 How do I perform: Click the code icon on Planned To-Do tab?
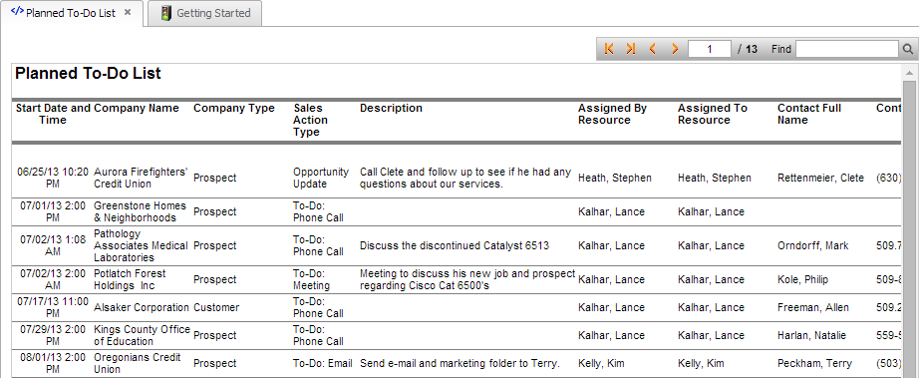coord(17,12)
